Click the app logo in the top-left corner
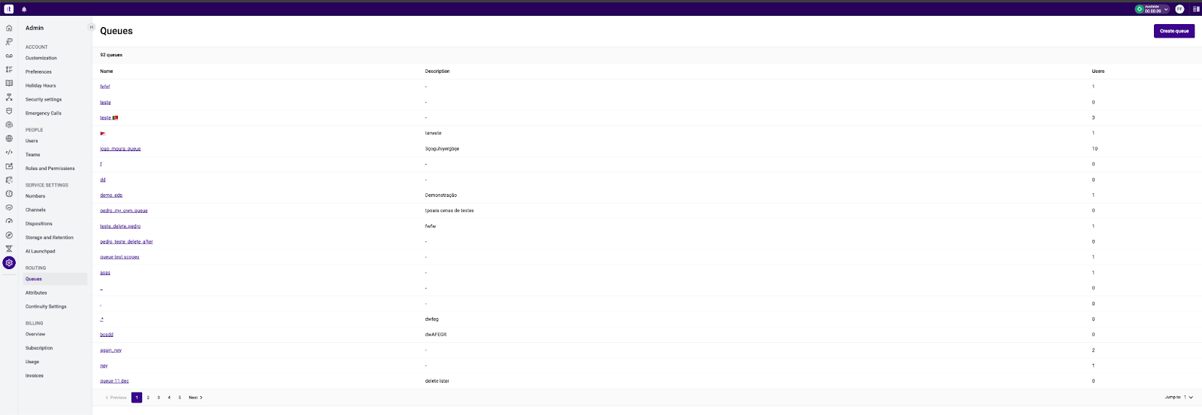The image size is (1202, 415). (8, 9)
